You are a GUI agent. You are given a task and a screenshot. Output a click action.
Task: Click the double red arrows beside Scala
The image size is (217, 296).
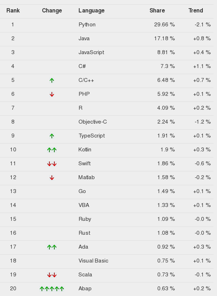coord(52,275)
